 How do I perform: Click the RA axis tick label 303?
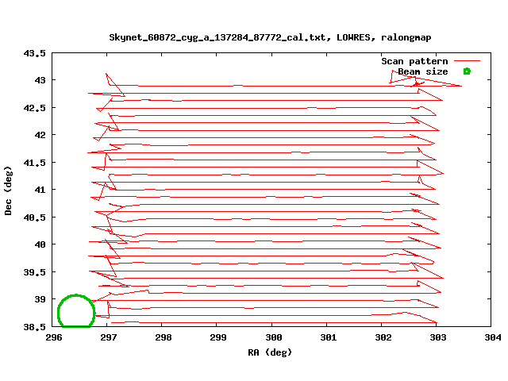point(438,337)
